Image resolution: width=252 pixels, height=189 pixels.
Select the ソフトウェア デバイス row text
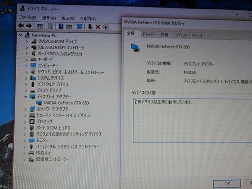click(53, 84)
